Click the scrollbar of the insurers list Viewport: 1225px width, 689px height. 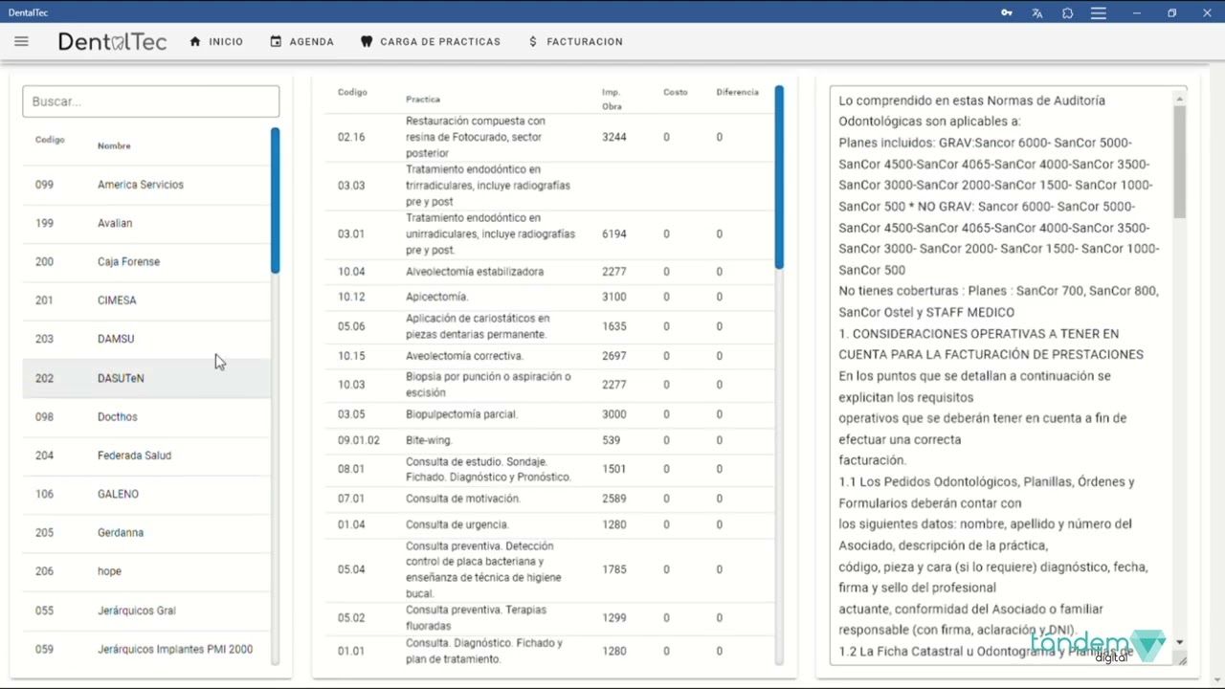(276, 201)
